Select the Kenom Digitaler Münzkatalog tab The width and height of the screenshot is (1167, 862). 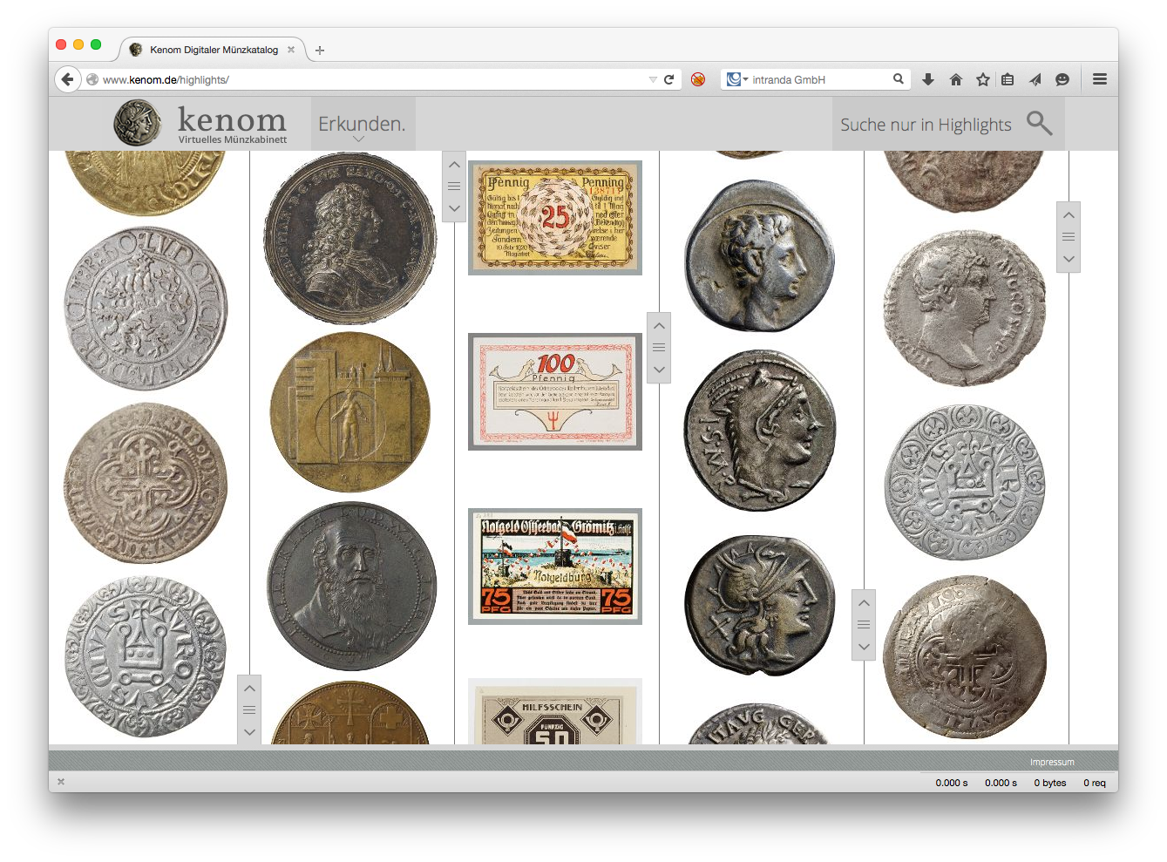pyautogui.click(x=214, y=50)
